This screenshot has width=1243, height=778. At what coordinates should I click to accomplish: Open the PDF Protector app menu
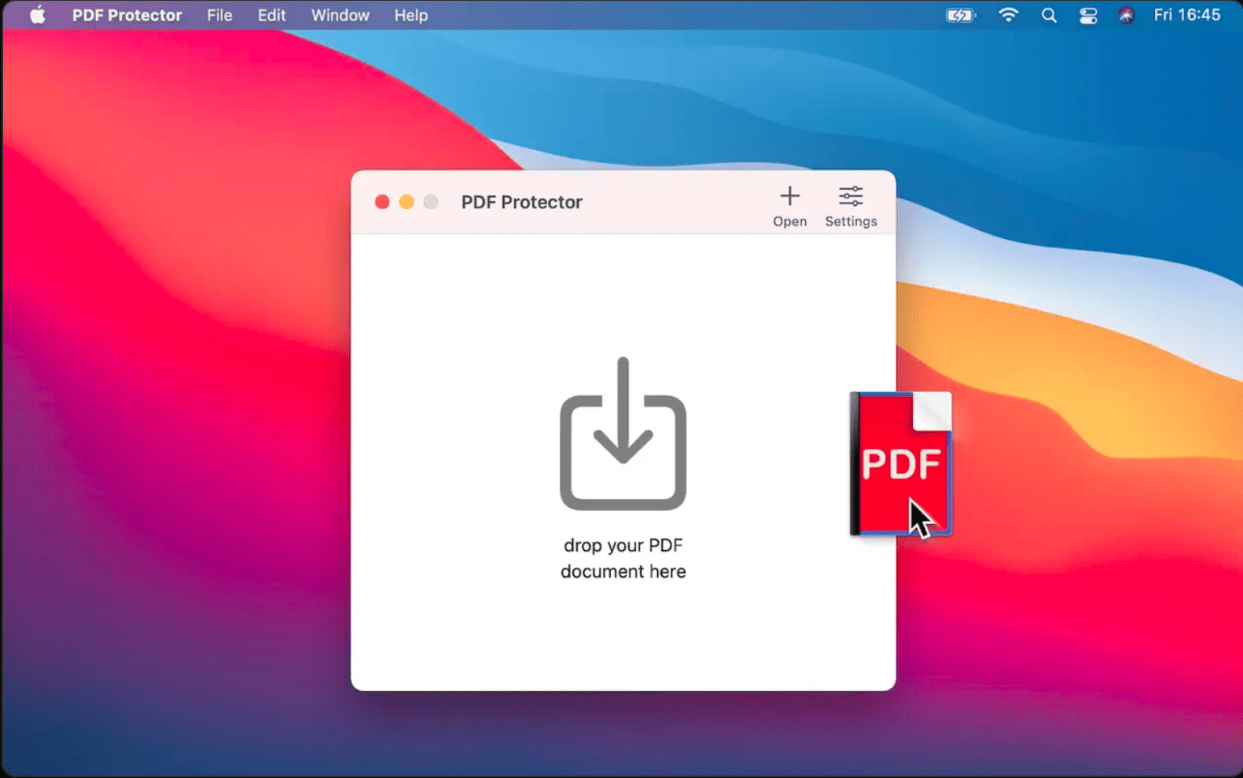pyautogui.click(x=127, y=15)
